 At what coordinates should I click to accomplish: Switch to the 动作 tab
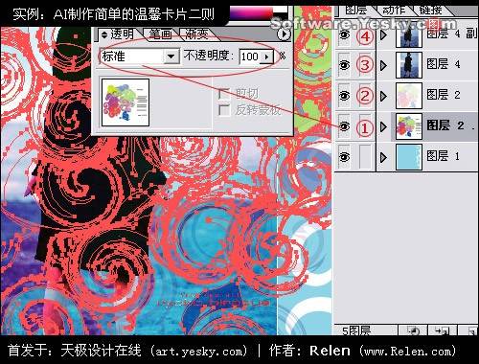[395, 11]
